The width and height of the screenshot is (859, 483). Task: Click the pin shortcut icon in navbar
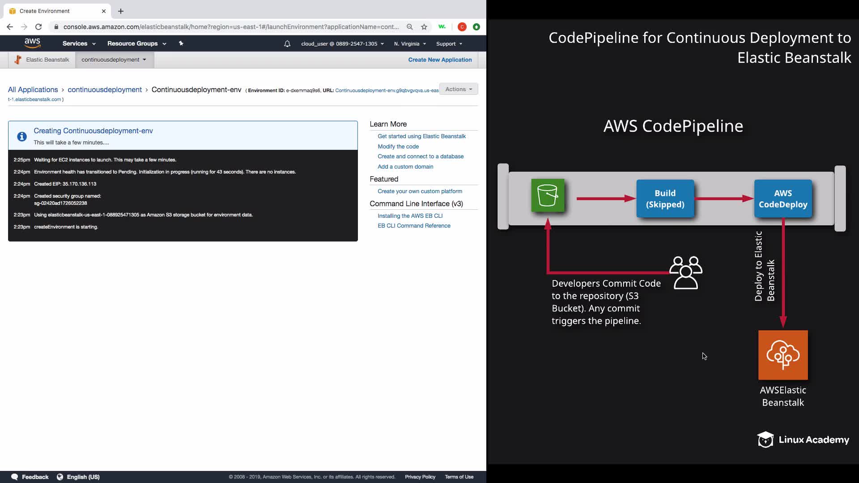coord(181,43)
